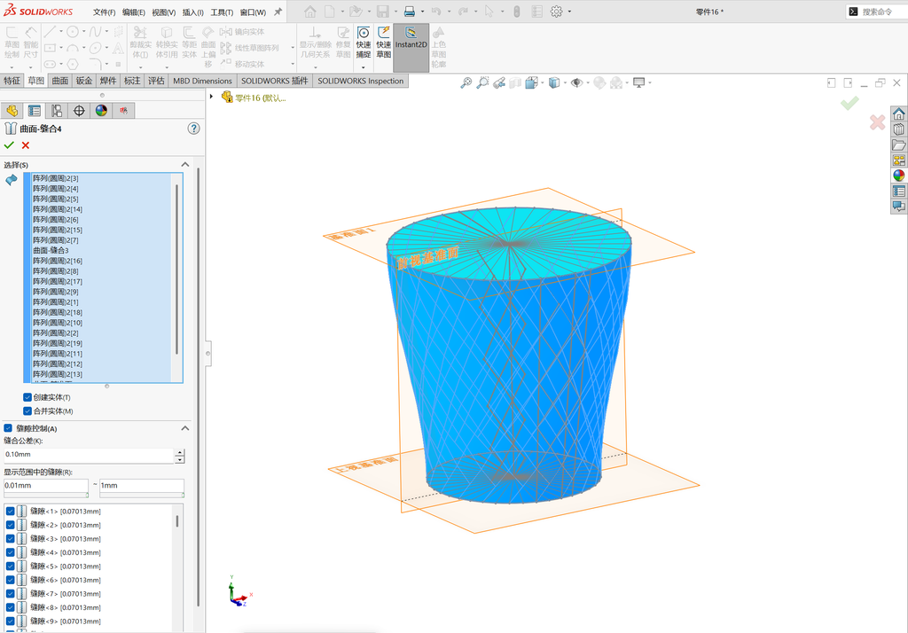Image resolution: width=908 pixels, height=633 pixels.
Task: Uncheck the 缝隙<3> gap checkbox
Action: click(10, 539)
